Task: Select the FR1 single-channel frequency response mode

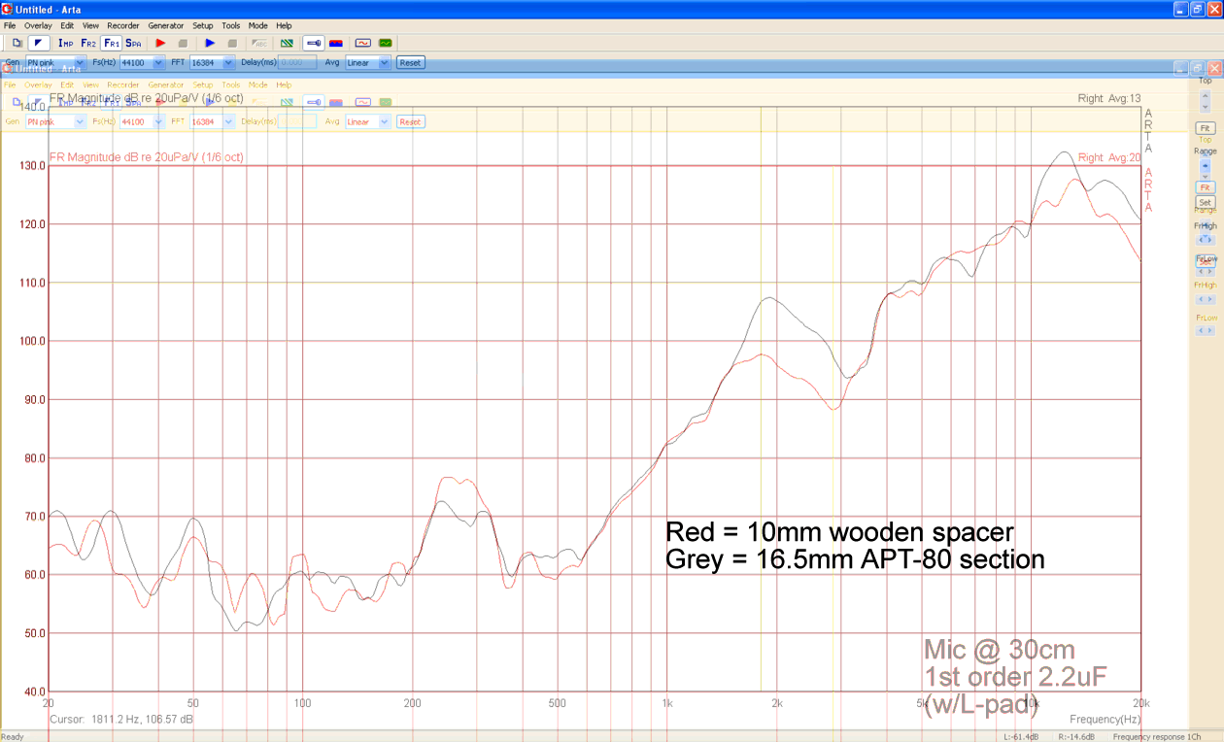Action: 112,43
